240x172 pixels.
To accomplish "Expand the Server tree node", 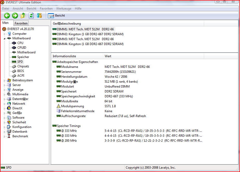I will pos(4,85).
